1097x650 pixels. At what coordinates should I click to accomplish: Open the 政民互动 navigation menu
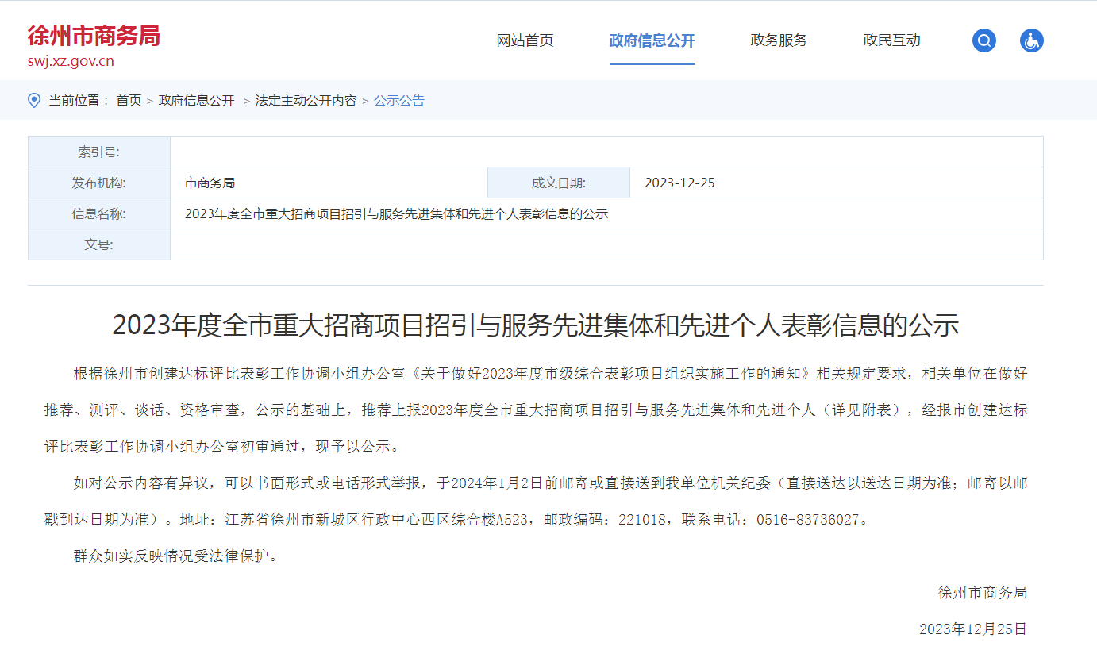tap(891, 40)
